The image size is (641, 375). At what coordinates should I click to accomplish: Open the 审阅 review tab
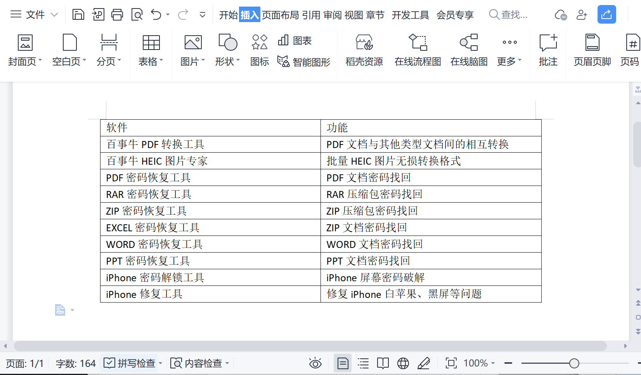pos(333,15)
